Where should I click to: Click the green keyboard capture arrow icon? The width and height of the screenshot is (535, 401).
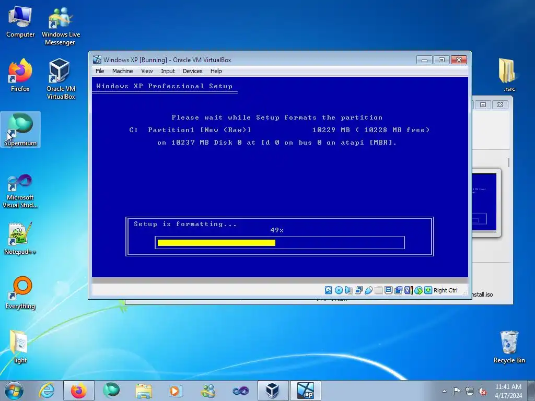(428, 290)
